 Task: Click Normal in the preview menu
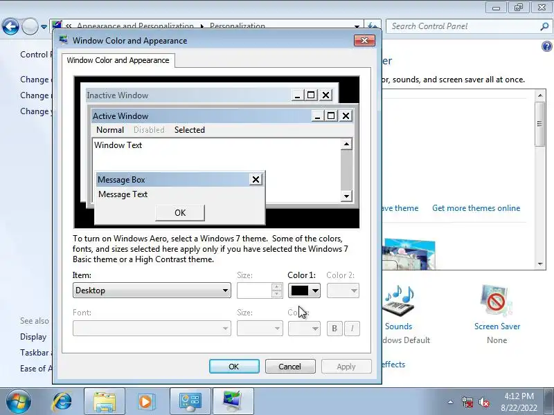(110, 130)
